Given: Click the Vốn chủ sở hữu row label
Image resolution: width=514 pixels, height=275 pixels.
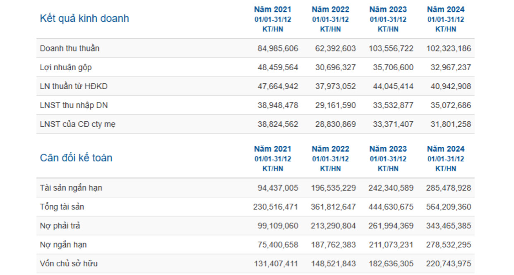Looking at the screenshot, I should tap(69, 264).
